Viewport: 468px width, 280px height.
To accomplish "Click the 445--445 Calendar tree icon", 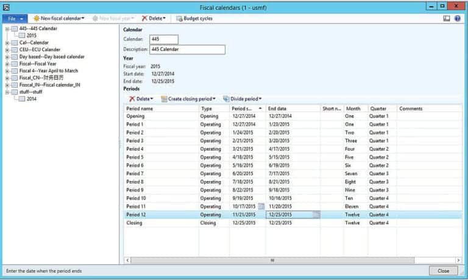I will tap(15, 29).
